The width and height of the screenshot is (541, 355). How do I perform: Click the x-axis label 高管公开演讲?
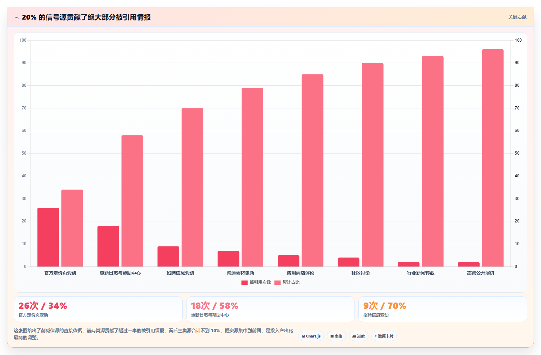coord(481,273)
